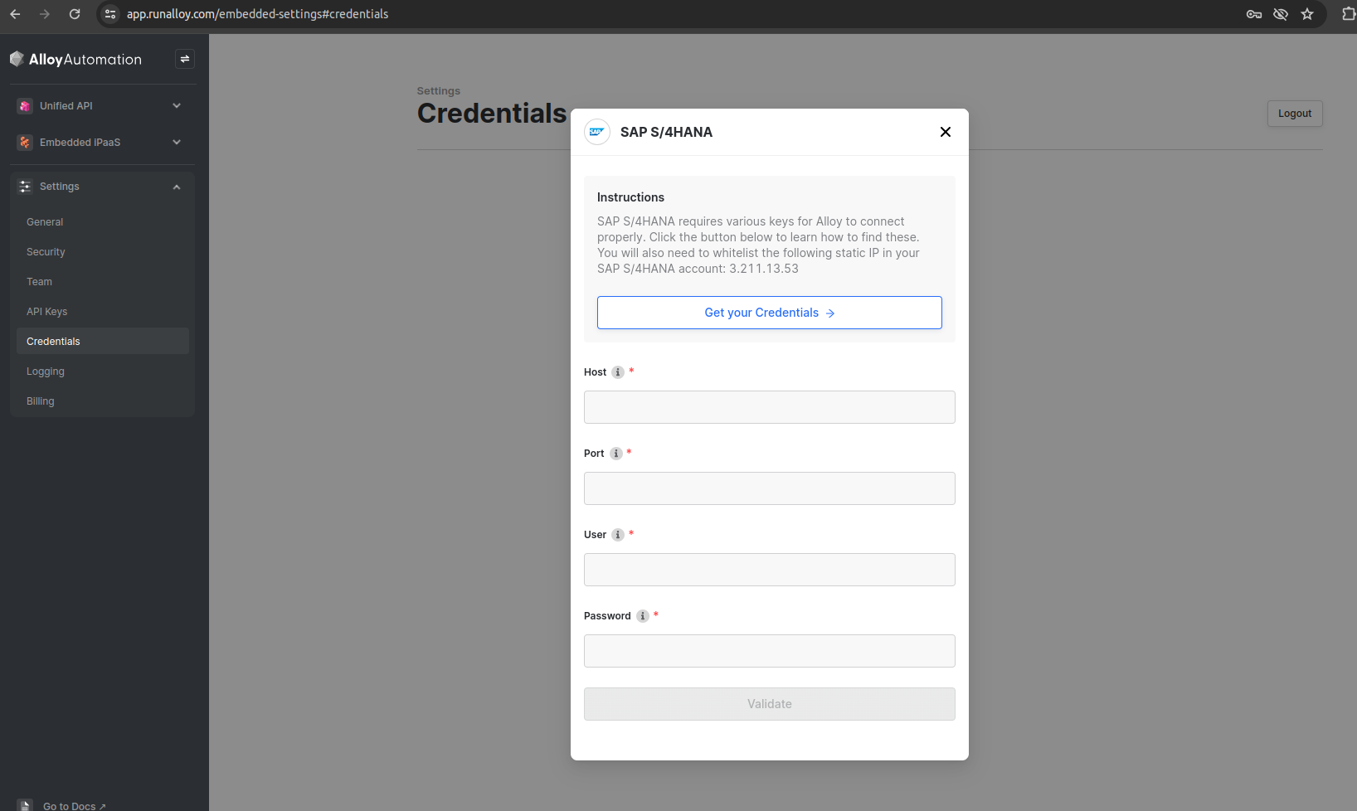Click the Alloy Automation logo
The image size is (1357, 811).
pos(75,60)
